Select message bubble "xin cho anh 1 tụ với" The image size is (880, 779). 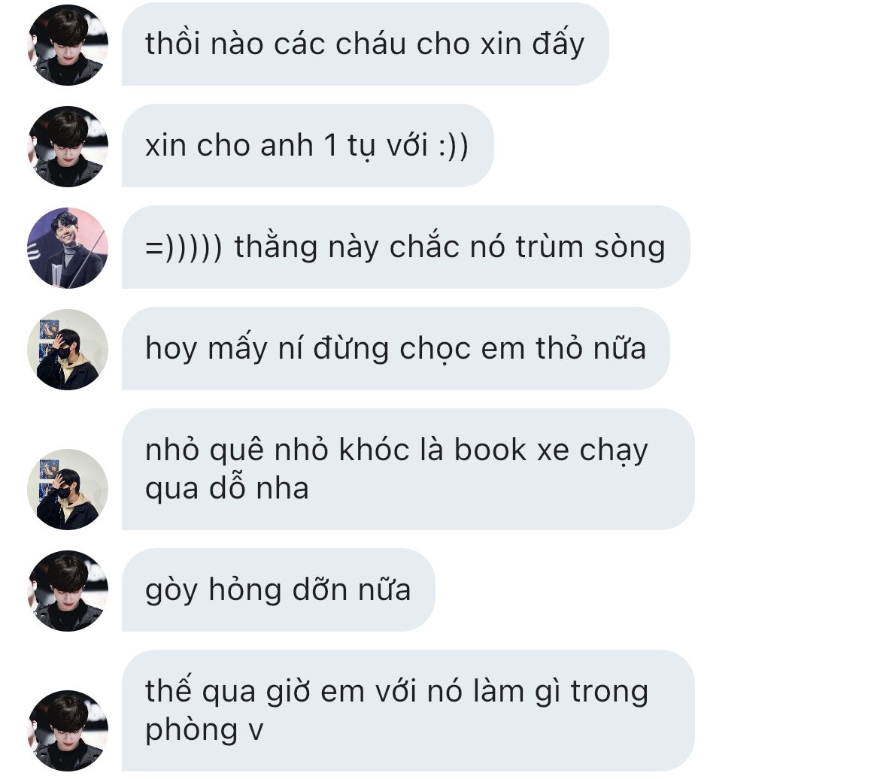308,146
